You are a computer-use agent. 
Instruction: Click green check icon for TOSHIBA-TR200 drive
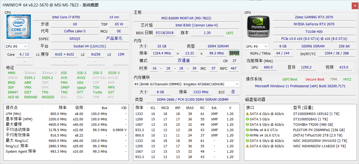(x=247, y=124)
